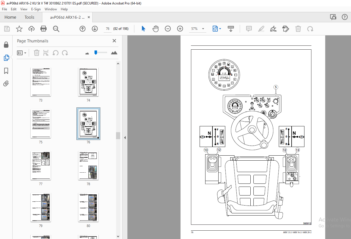Open the fit page options button
The height and width of the screenshot is (239, 351).
coord(217,29)
